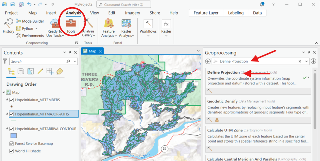Open the help question mark

(273, 5)
